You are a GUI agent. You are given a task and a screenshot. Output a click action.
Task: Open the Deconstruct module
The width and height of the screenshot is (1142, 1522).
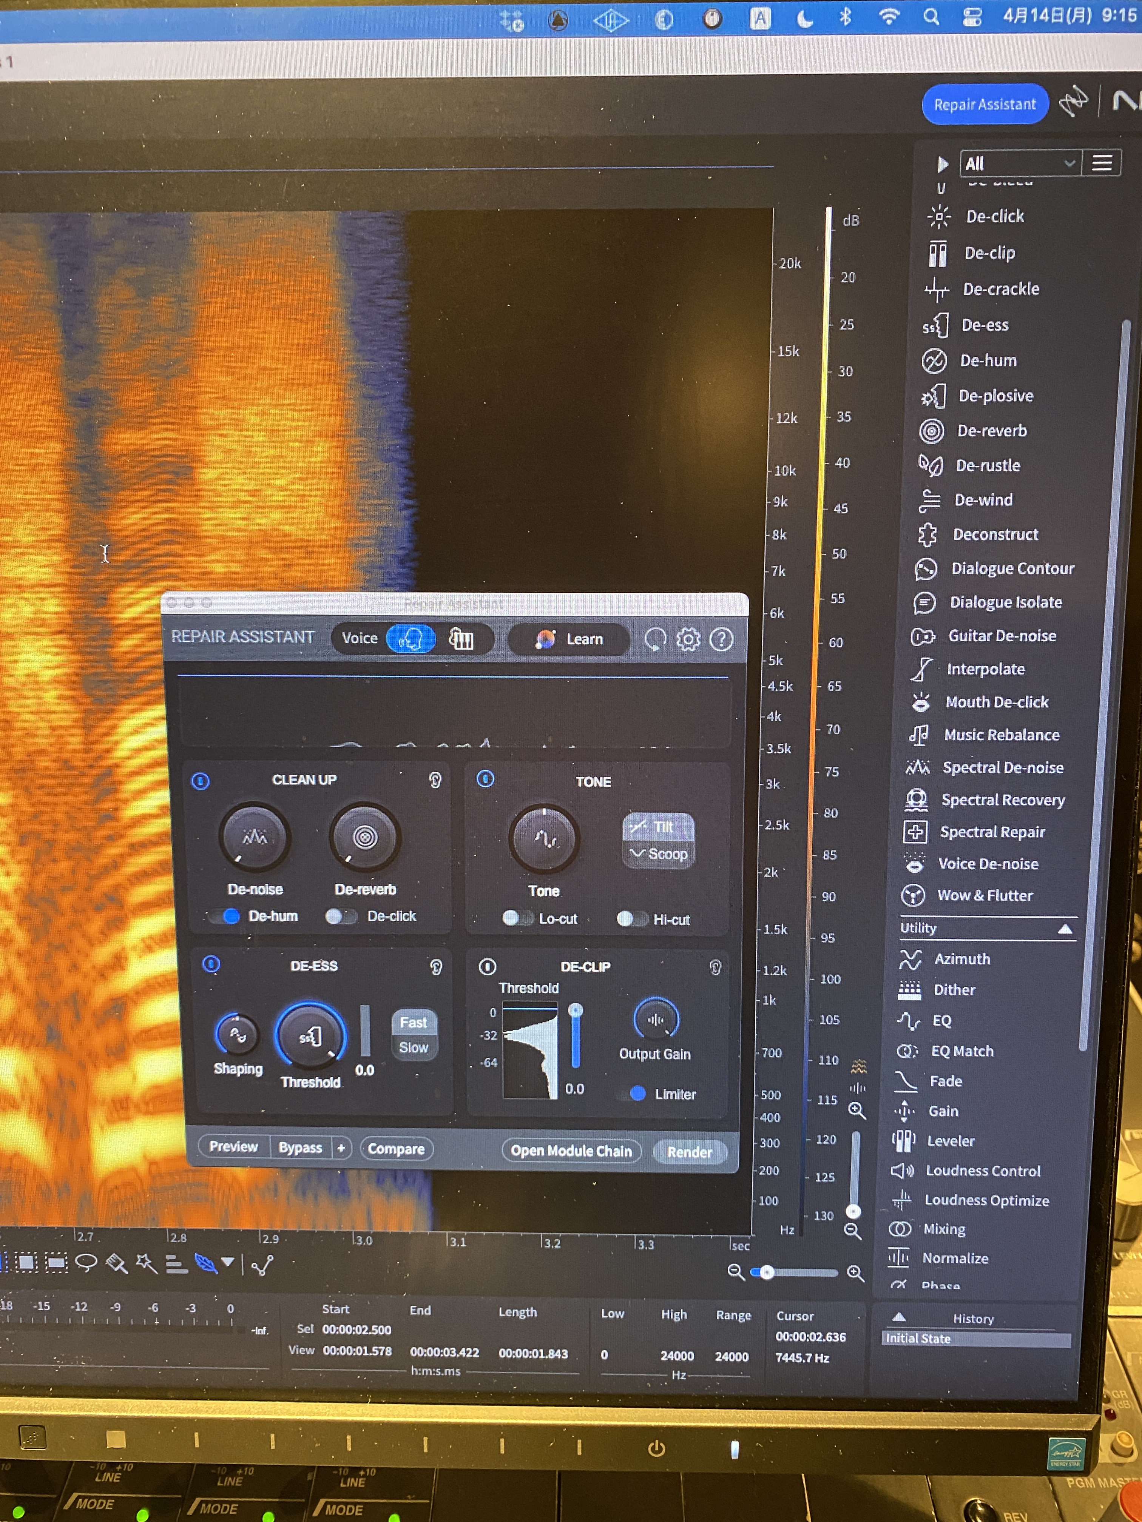pos(977,534)
